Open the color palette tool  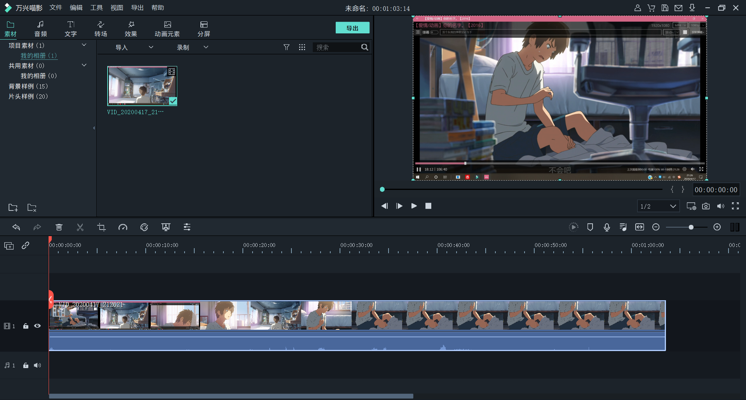tap(144, 227)
